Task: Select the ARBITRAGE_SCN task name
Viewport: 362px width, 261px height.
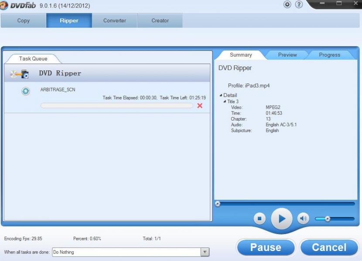Action: [x=58, y=90]
